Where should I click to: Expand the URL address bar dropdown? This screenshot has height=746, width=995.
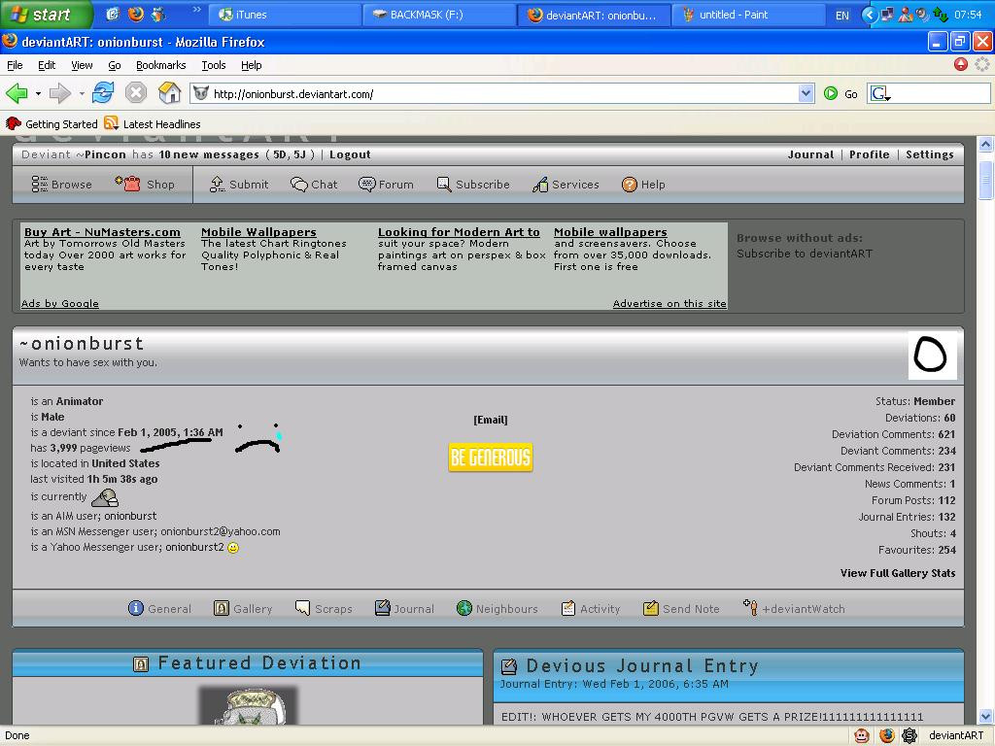[806, 94]
